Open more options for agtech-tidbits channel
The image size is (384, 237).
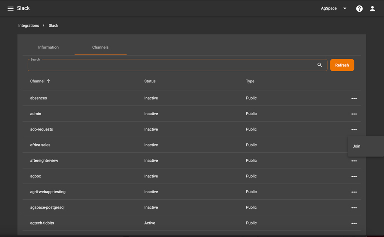point(354,223)
